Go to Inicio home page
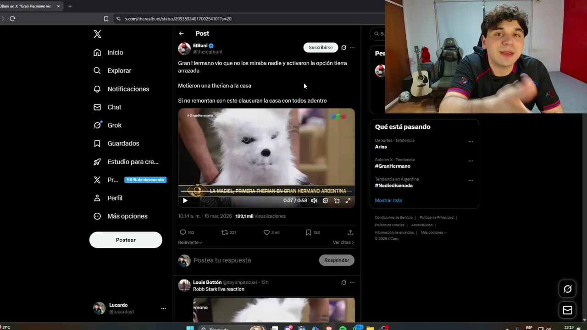The height and width of the screenshot is (330, 587). (109, 52)
